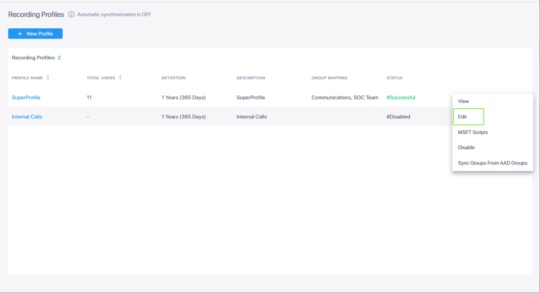Click the Automatic synchronization is OFF text
This screenshot has width=540, height=293.
coord(114,14)
